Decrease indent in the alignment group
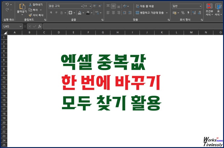224x148 pixels. click(x=125, y=13)
